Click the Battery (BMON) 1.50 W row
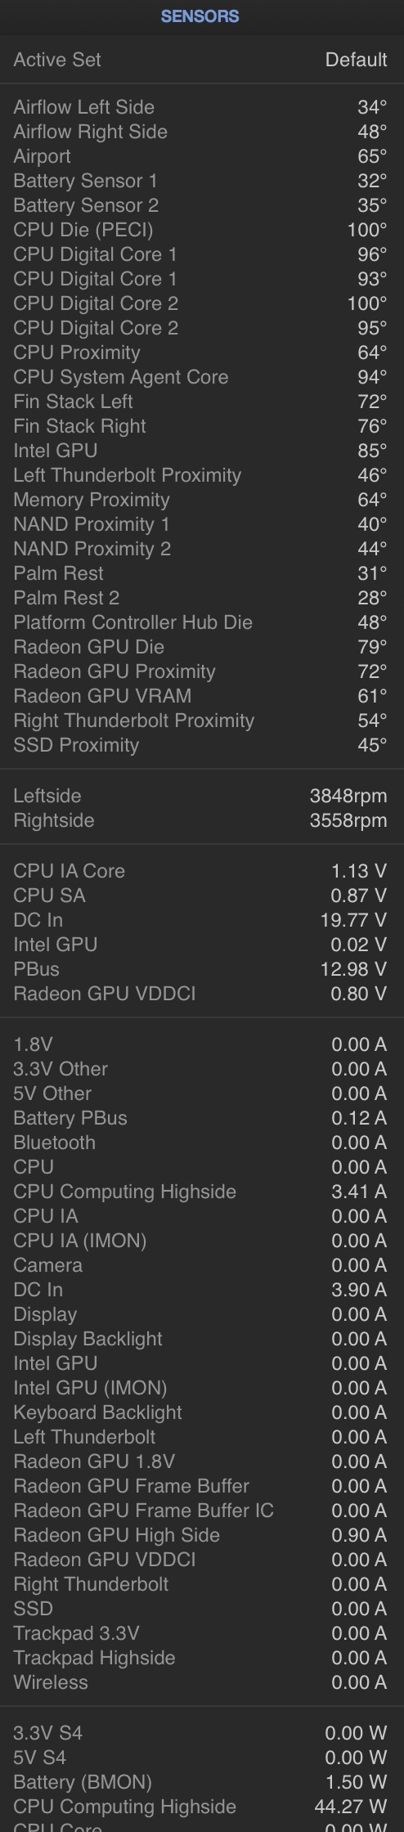Viewport: 404px width, 1832px height. tap(202, 1782)
